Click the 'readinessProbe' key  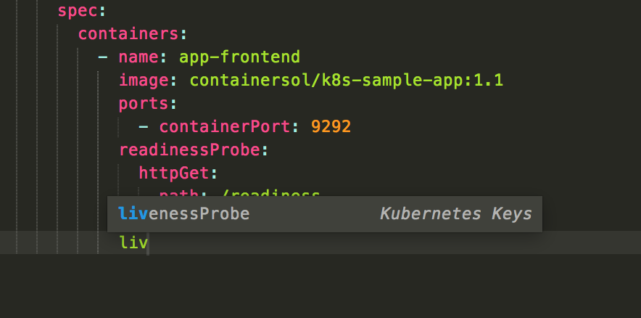click(x=189, y=150)
